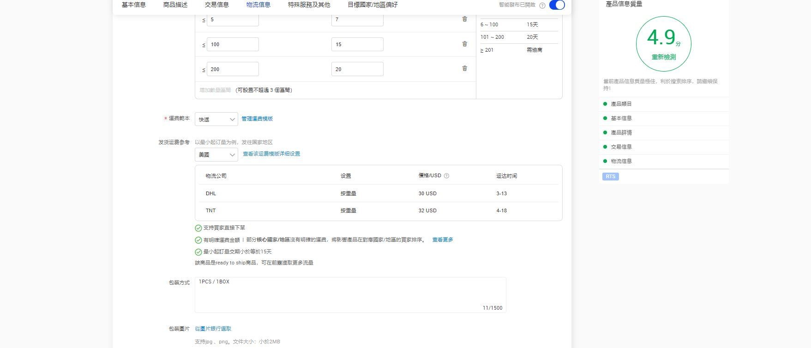
Task: Click the help icon beside 智能發布已開啟
Action: click(542, 6)
